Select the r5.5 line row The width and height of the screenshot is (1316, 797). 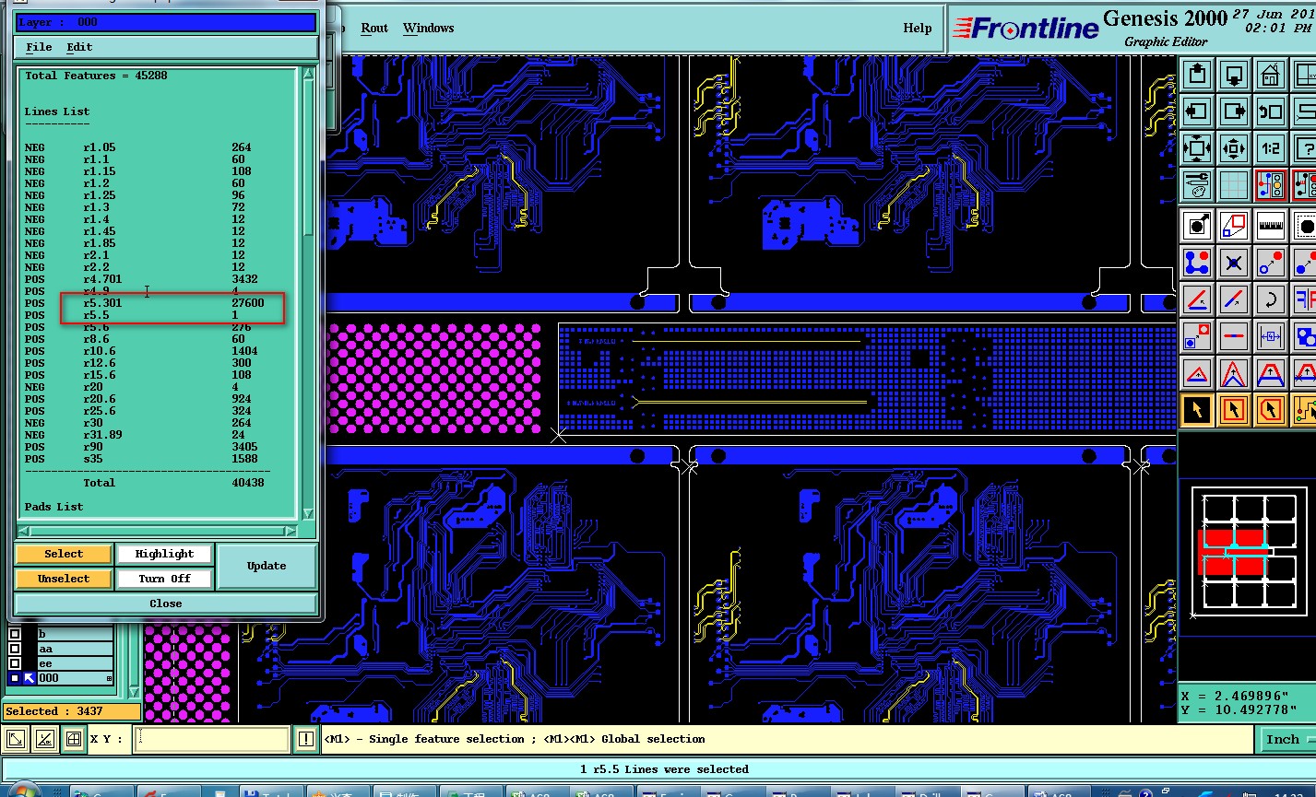(x=157, y=315)
